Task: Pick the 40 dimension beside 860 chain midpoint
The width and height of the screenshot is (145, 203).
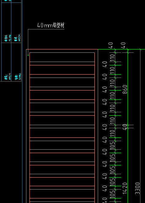Action: 125,127
